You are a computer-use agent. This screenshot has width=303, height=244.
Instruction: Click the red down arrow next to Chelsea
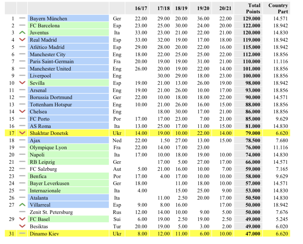[x=22, y=112]
